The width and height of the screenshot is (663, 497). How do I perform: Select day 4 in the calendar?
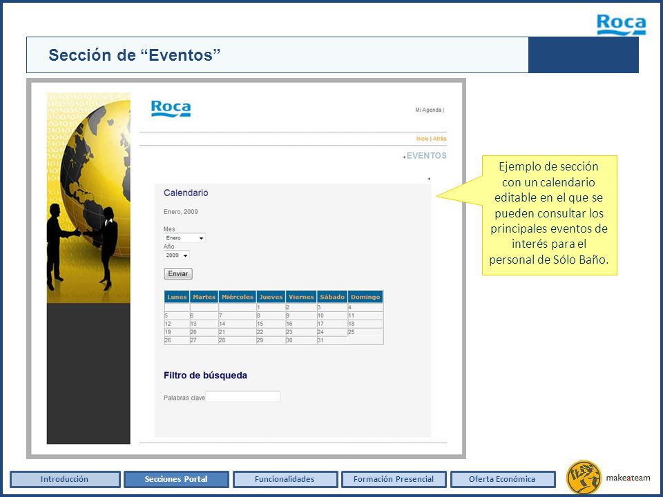point(365,307)
